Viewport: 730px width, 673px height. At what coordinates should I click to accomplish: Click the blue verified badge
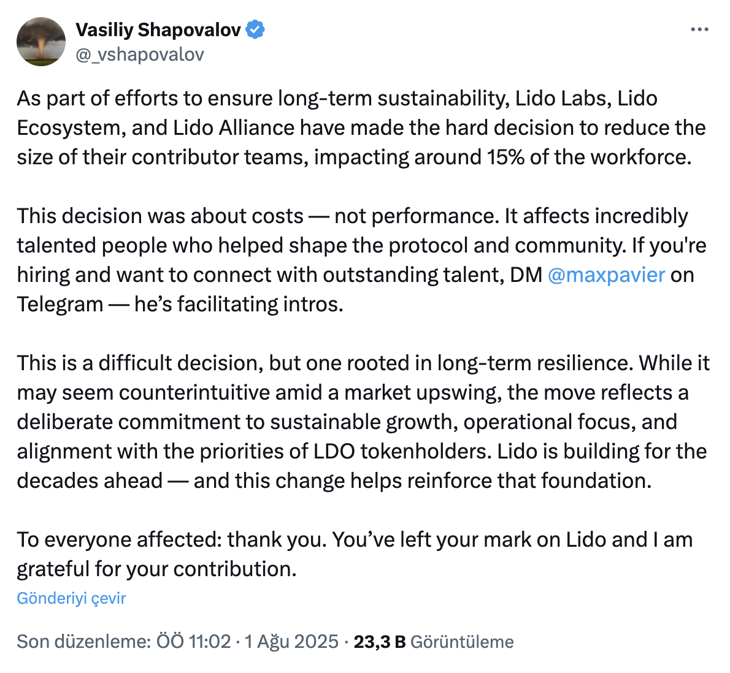255,29
